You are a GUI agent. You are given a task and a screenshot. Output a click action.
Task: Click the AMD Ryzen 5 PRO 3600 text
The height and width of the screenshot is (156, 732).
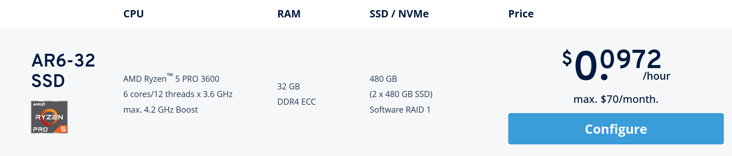point(171,78)
